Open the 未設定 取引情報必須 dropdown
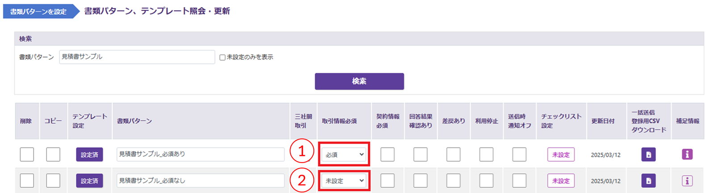Viewport: 706px width, 193px height. tap(344, 181)
